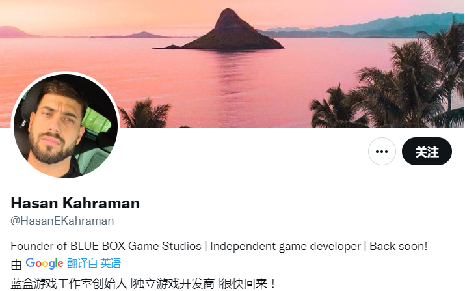Image resolution: width=465 pixels, height=291 pixels.
Task: Click 'Independent game developer' bio phrase
Action: click(286, 246)
